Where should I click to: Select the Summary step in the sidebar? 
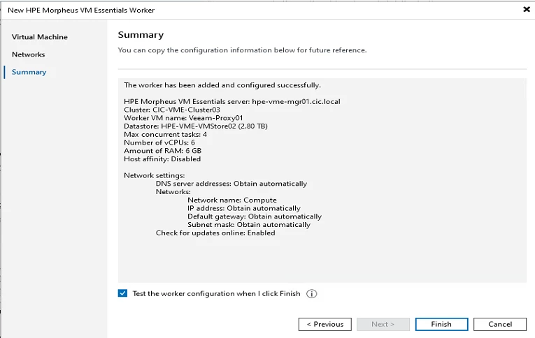[29, 72]
